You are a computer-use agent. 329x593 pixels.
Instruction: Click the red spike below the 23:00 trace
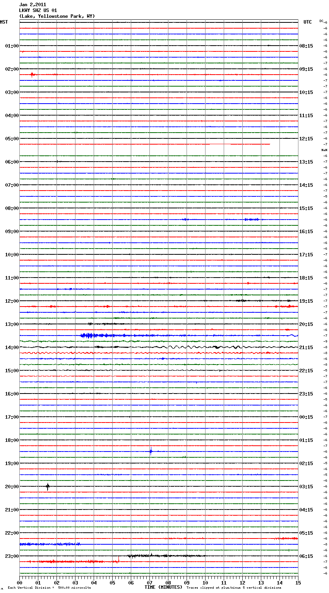(118, 560)
